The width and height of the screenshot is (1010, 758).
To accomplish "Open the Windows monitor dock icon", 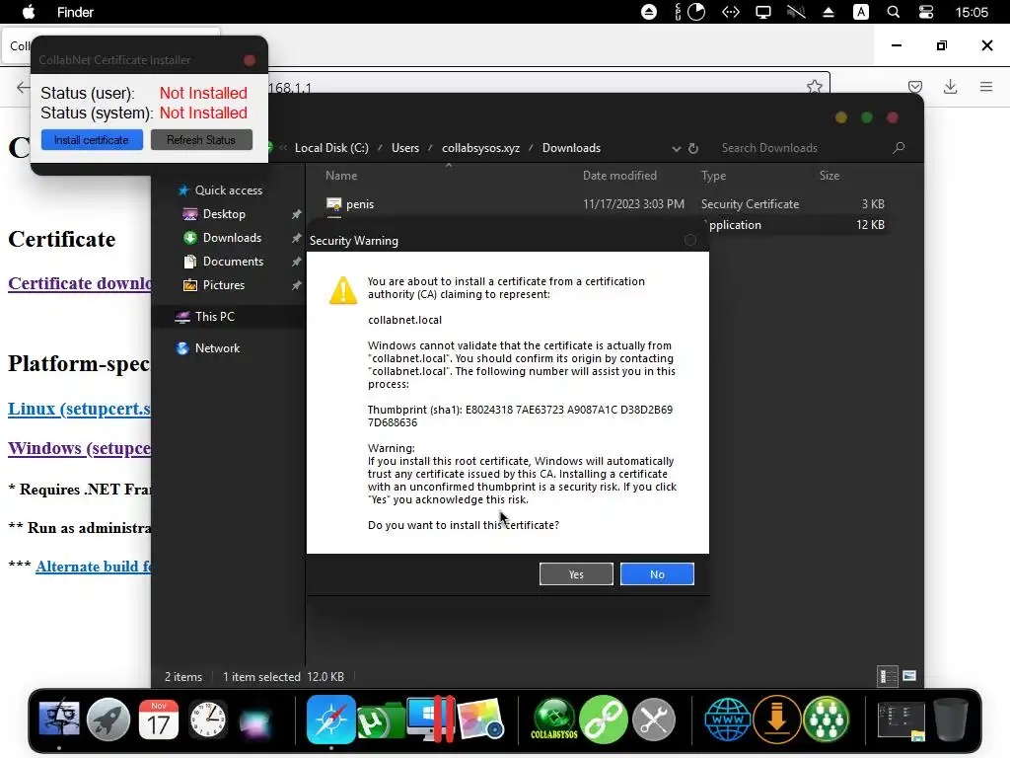I will coord(430,720).
